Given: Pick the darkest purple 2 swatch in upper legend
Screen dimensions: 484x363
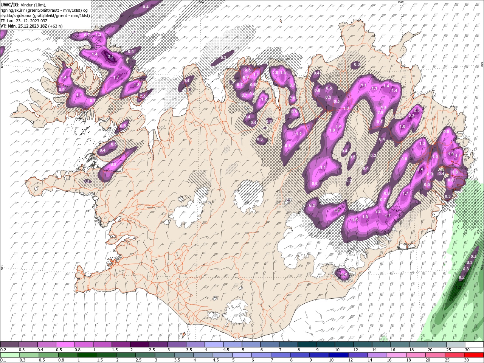Looking at the screenshot, I should tap(140, 344).
